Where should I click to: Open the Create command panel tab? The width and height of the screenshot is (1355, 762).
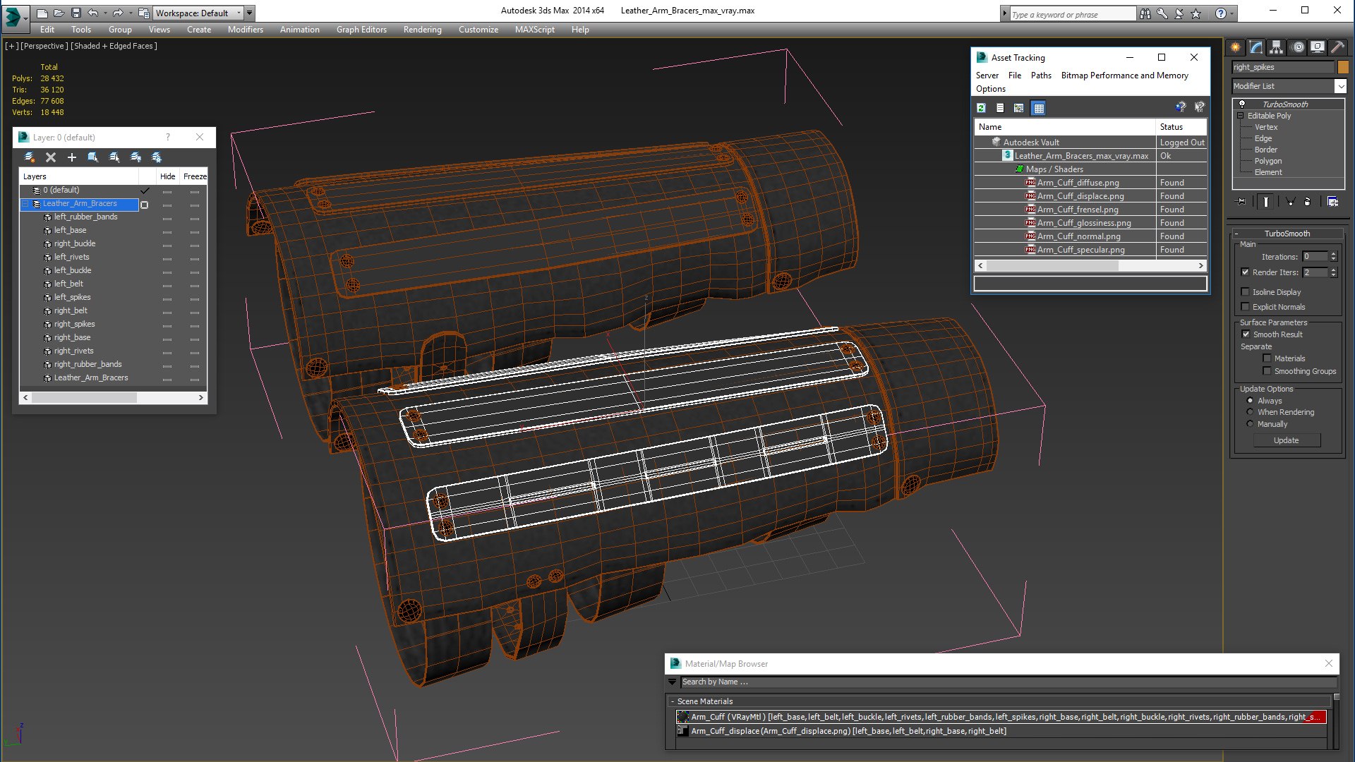pyautogui.click(x=1236, y=47)
